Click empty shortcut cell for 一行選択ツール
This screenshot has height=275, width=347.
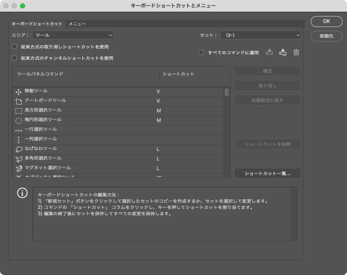coord(190,130)
